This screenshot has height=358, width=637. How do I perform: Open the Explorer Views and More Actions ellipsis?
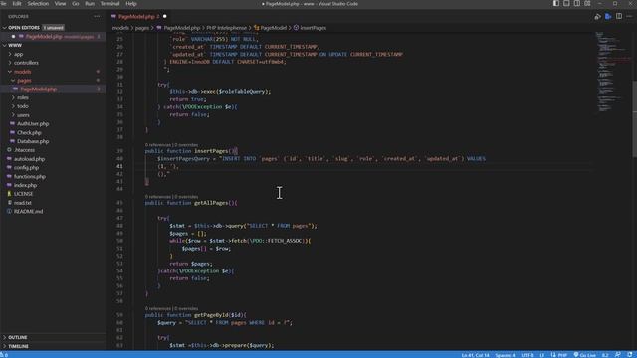(97, 16)
